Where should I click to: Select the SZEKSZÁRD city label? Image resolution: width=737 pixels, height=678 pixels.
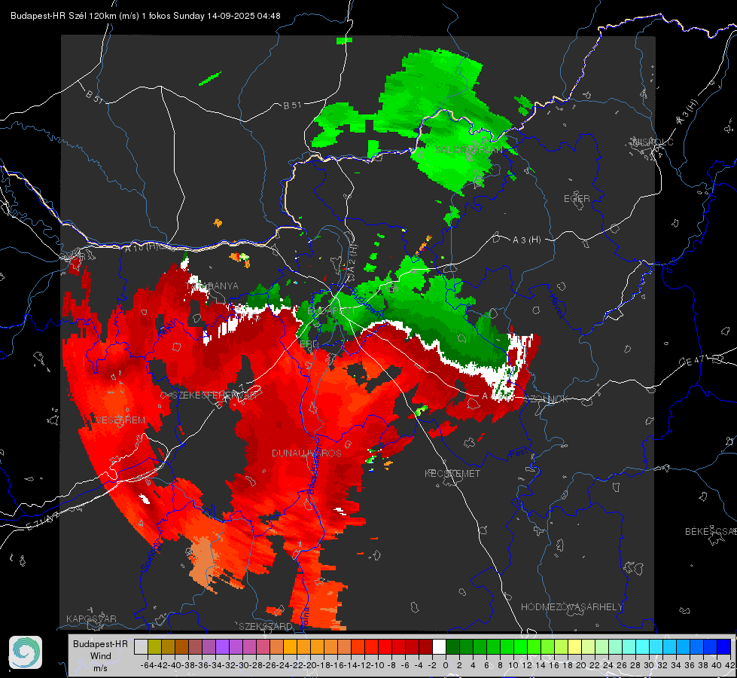tap(266, 626)
